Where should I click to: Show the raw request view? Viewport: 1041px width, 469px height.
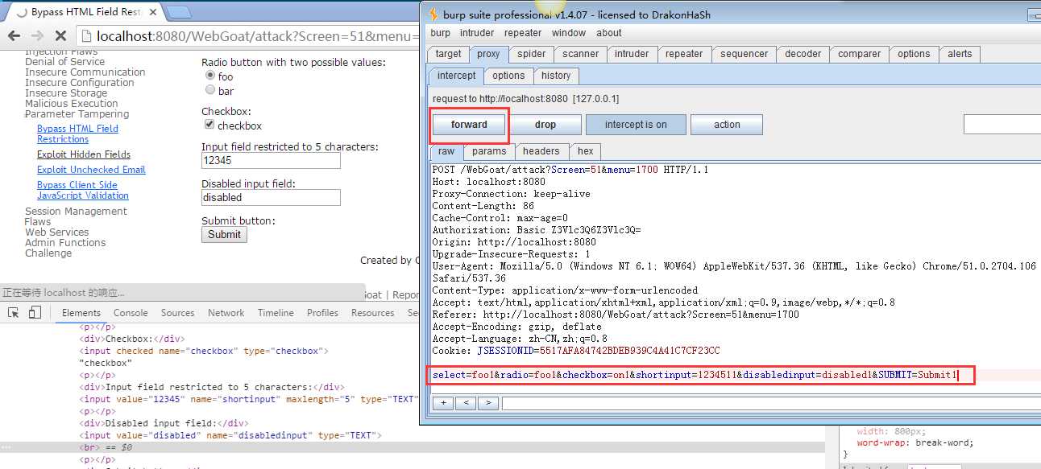[x=446, y=151]
